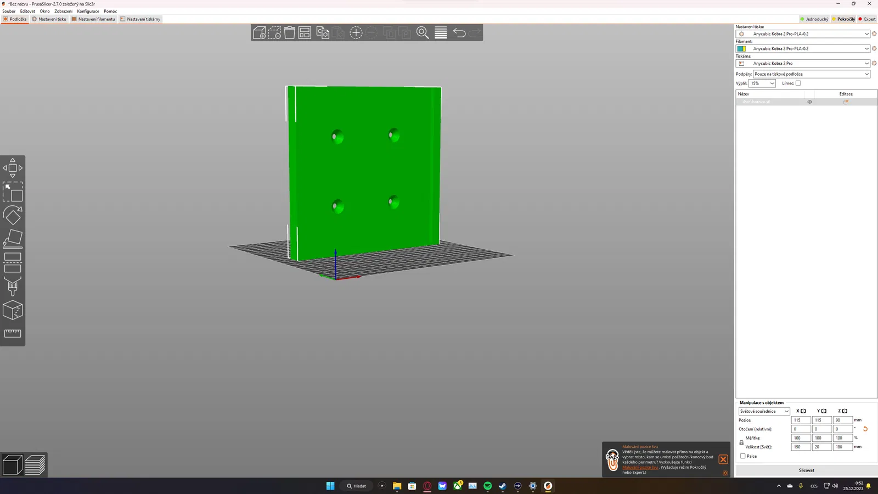Screen dimensions: 878x494
Task: Open the Výplň 15% dropdown
Action: [x=762, y=83]
